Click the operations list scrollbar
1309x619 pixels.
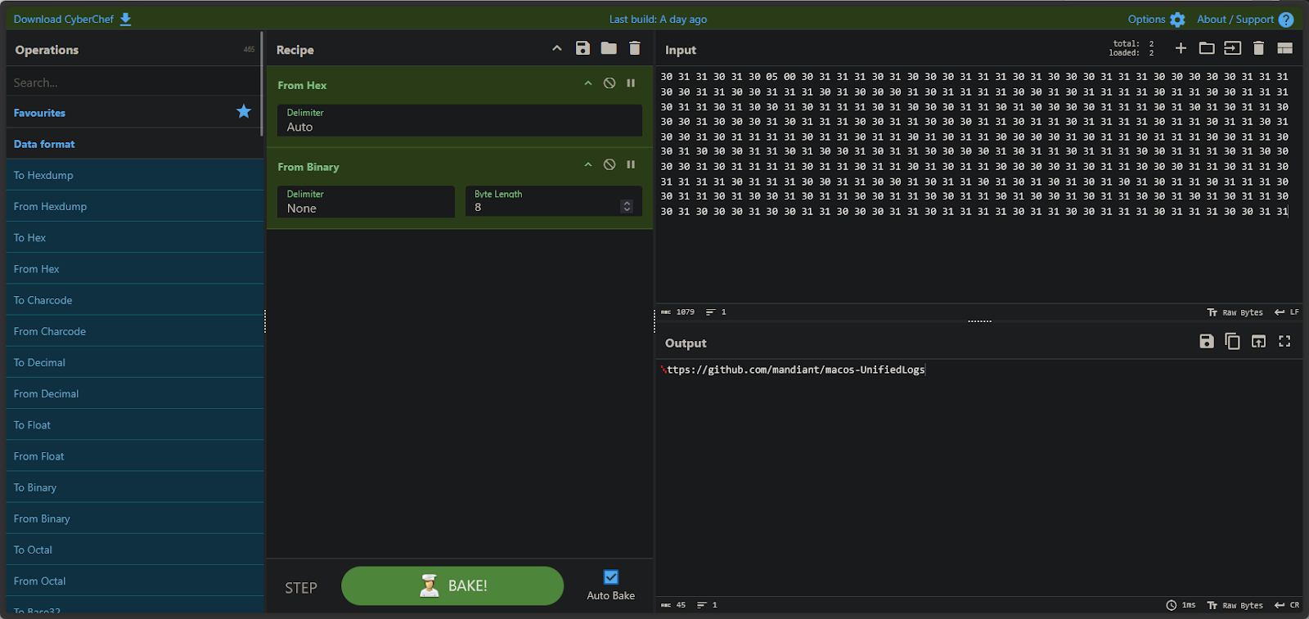coord(262,83)
